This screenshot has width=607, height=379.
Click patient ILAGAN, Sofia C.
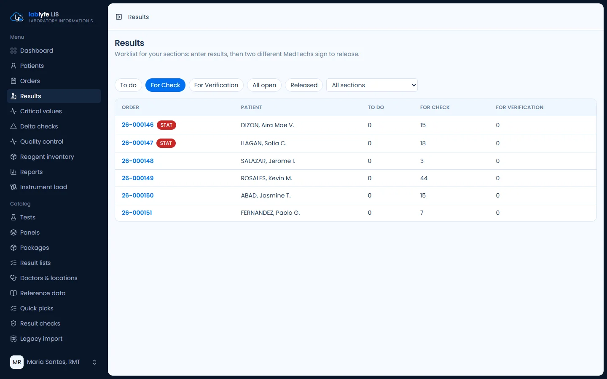263,143
